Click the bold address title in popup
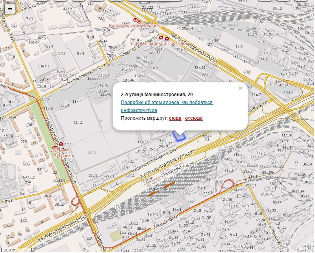The image size is (315, 253). coord(157,94)
